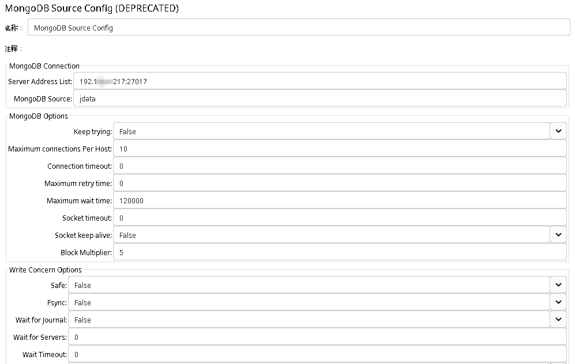Click the Safe dropdown arrow
Screen dimensions: 575x364
point(557,285)
